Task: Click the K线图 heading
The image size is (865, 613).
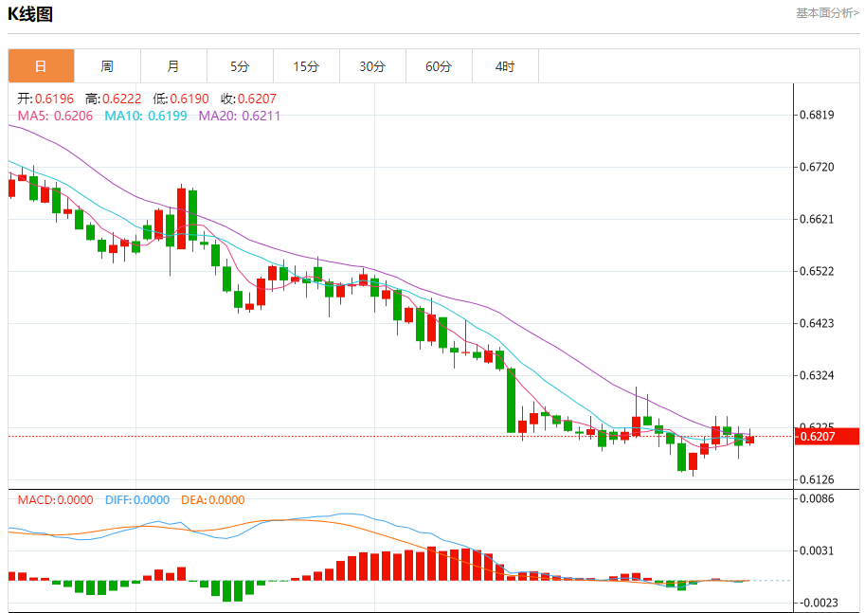Action: coord(30,14)
